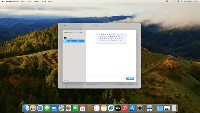Image resolution: width=200 pixels, height=113 pixels.
Task: Open Reminders from the Dock
Action: tap(97, 108)
